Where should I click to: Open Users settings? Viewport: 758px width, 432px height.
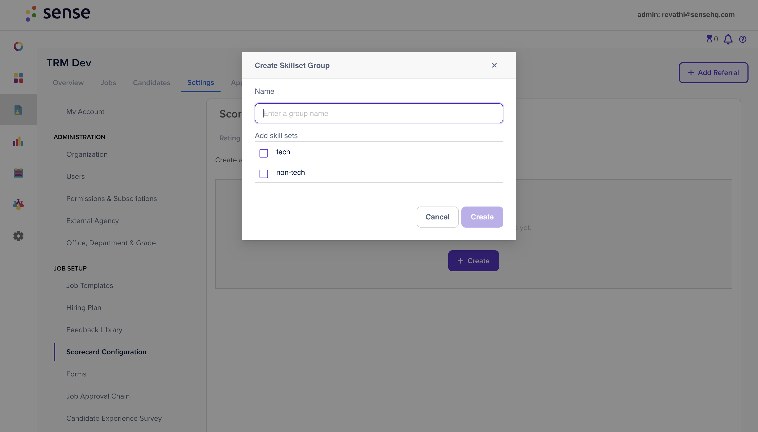(76, 176)
